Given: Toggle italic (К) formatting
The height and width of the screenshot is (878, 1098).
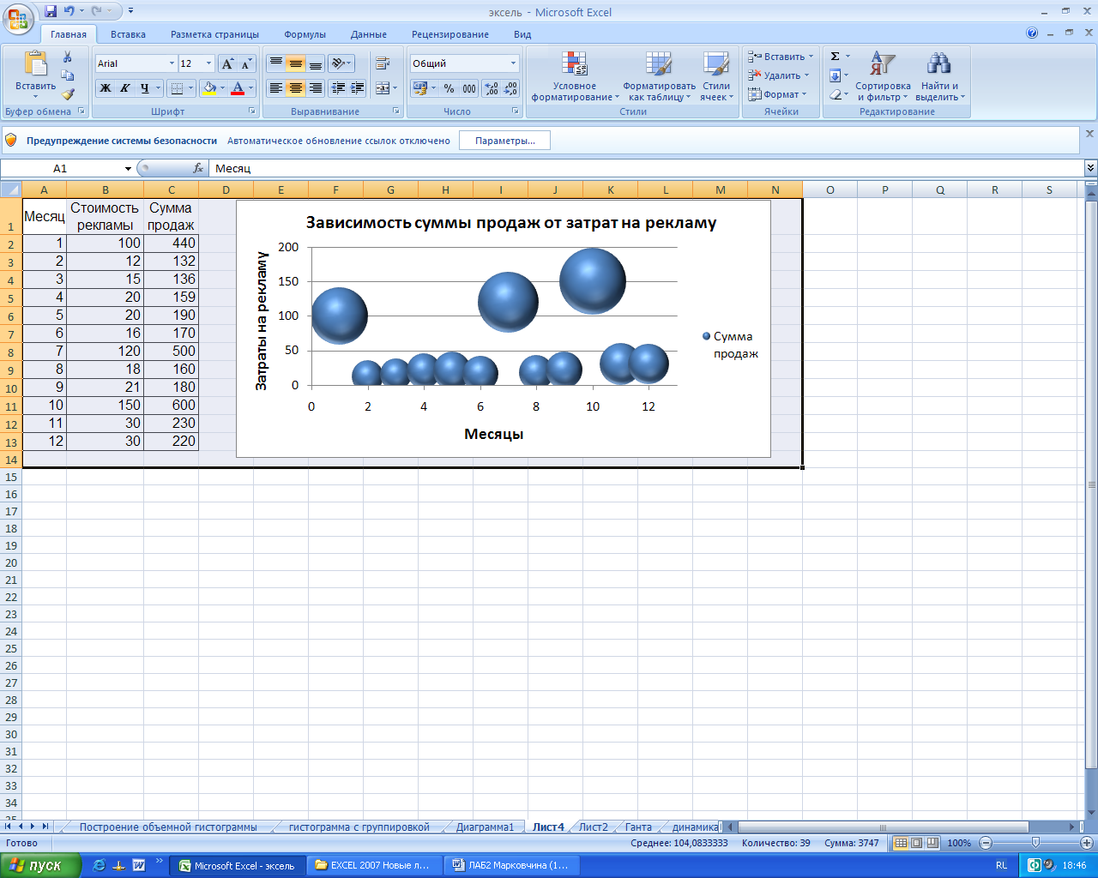Looking at the screenshot, I should tap(124, 87).
